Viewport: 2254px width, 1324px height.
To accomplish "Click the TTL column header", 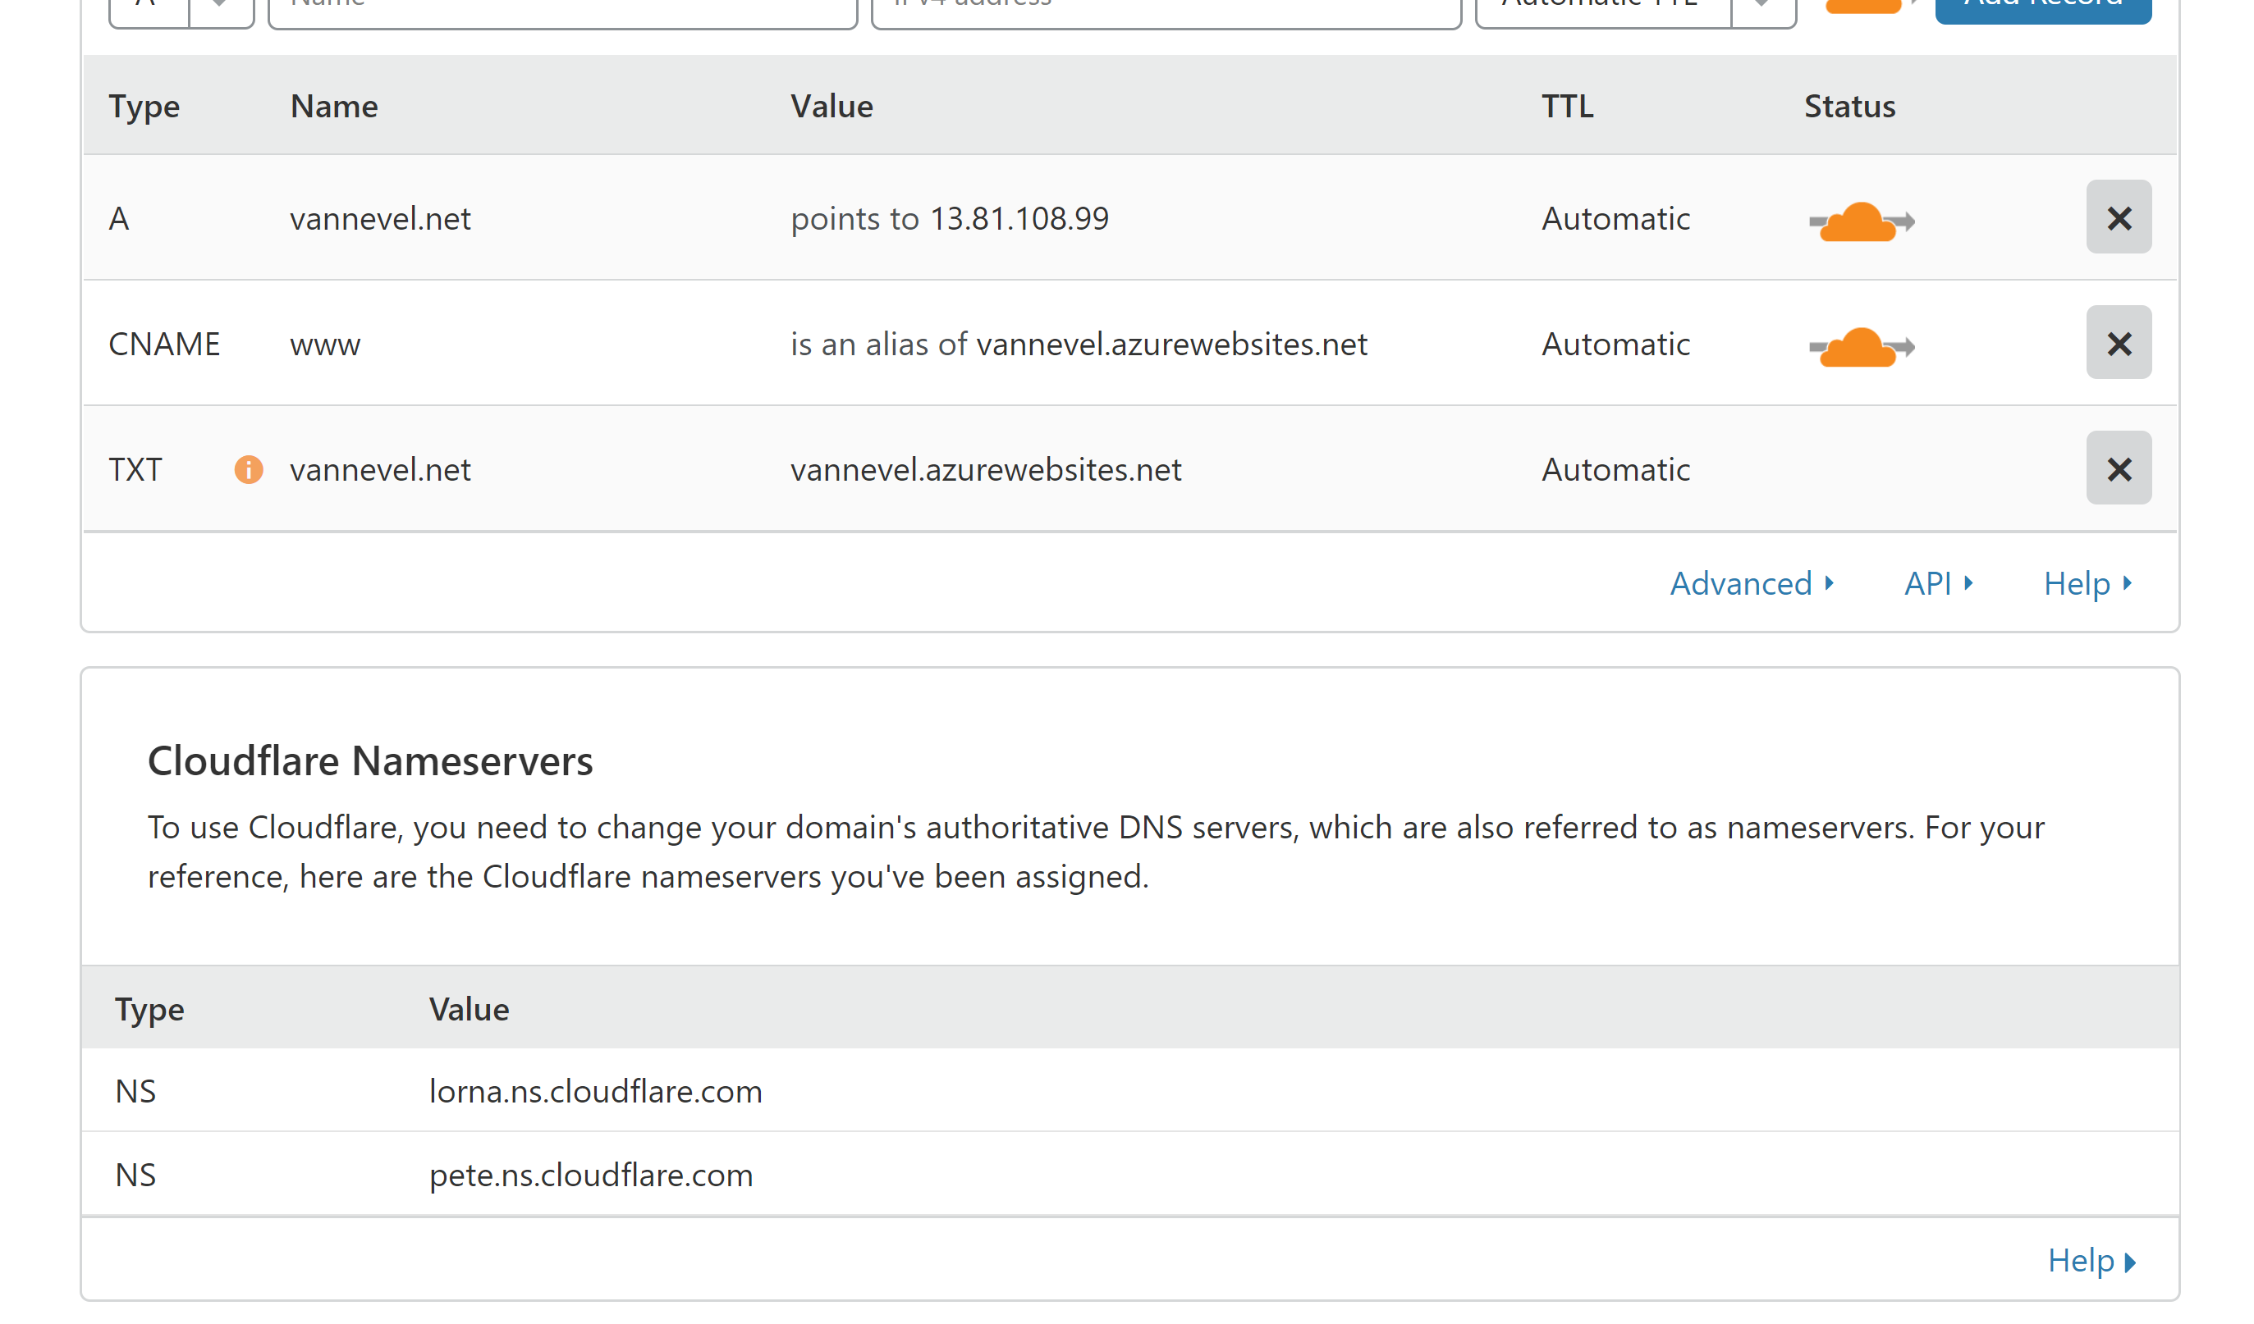I will tap(1567, 107).
